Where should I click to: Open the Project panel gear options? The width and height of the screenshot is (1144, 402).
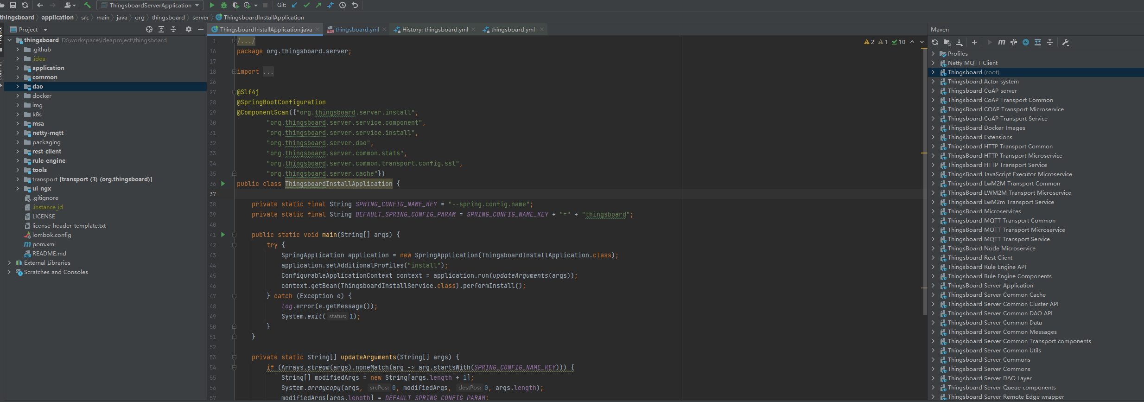(x=189, y=29)
